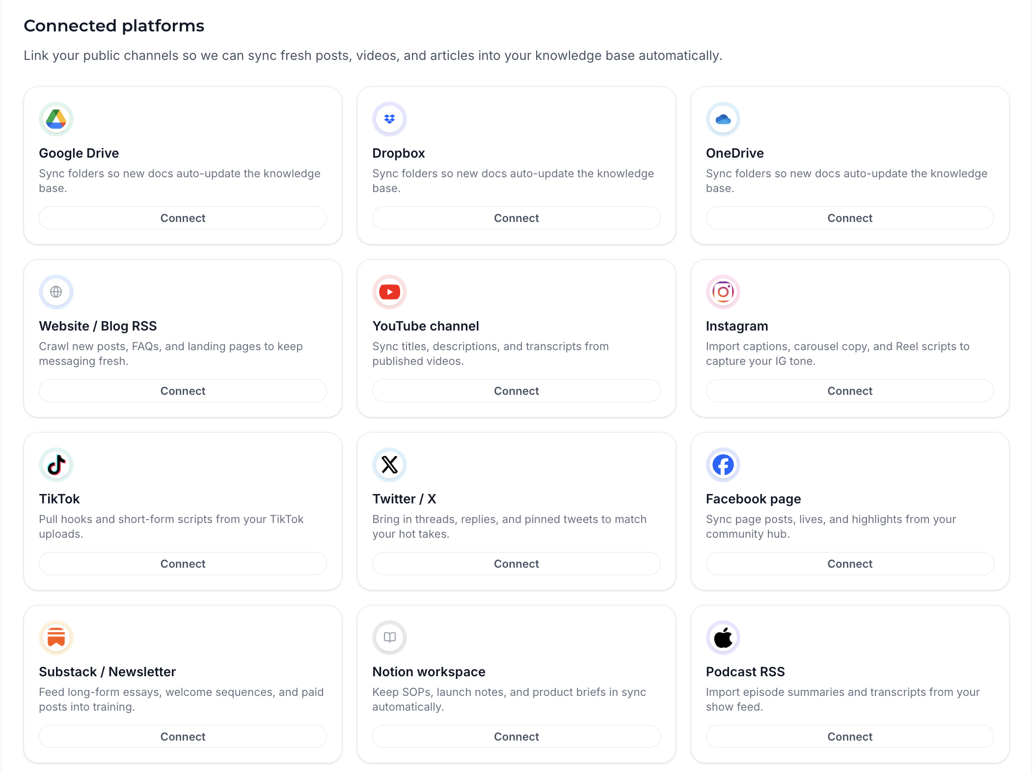
Task: Click the YouTube play icon
Action: (x=389, y=292)
